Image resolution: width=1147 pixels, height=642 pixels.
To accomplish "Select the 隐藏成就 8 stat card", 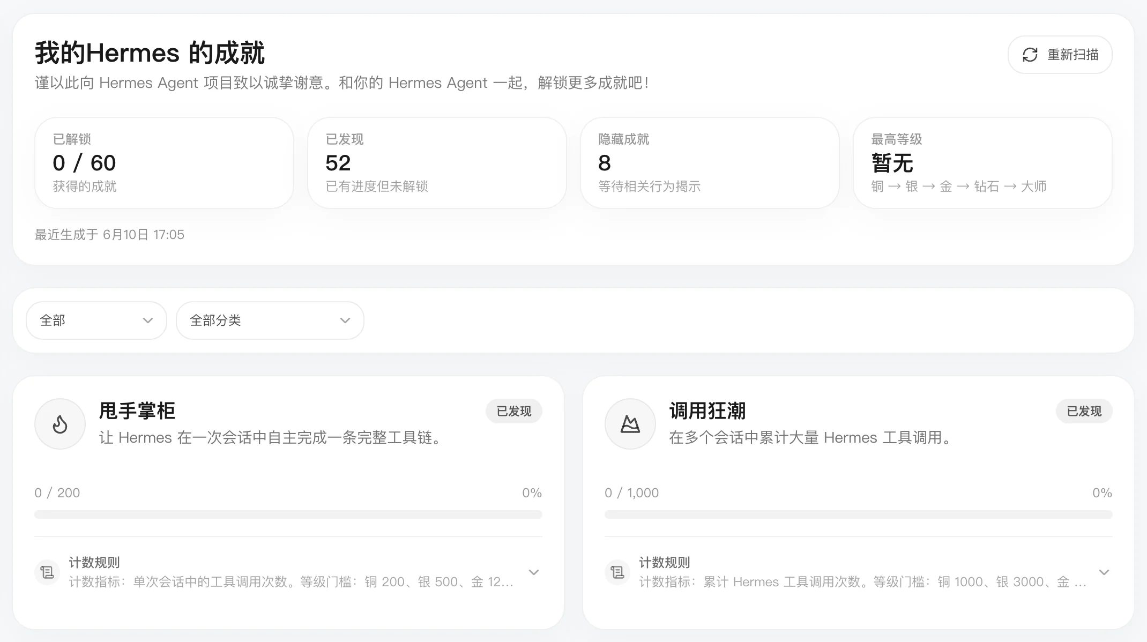I will tap(710, 163).
